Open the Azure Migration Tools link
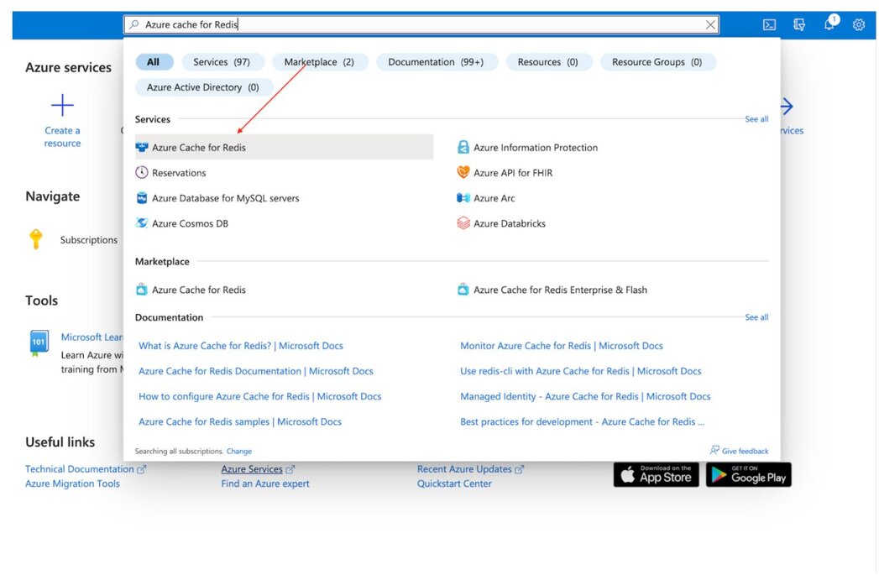The height and width of the screenshot is (575, 879). tap(74, 483)
